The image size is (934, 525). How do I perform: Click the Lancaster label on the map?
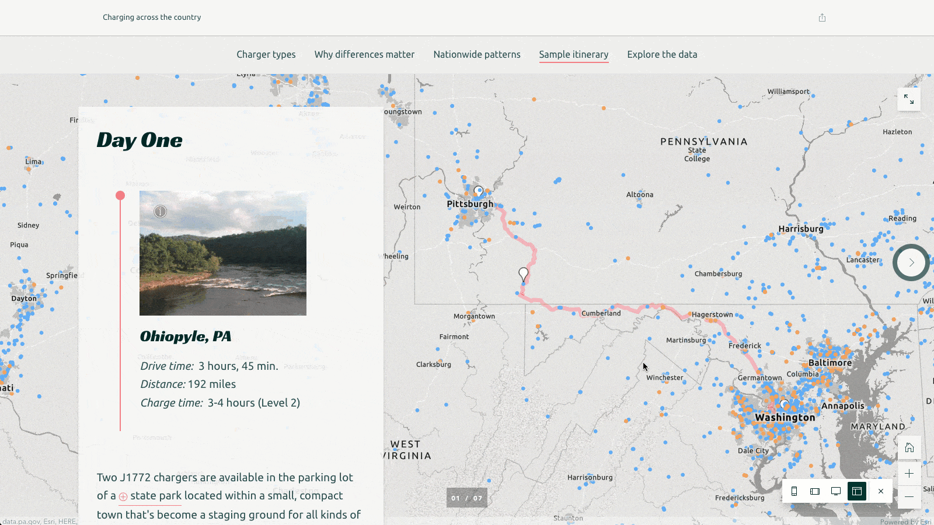click(x=863, y=260)
